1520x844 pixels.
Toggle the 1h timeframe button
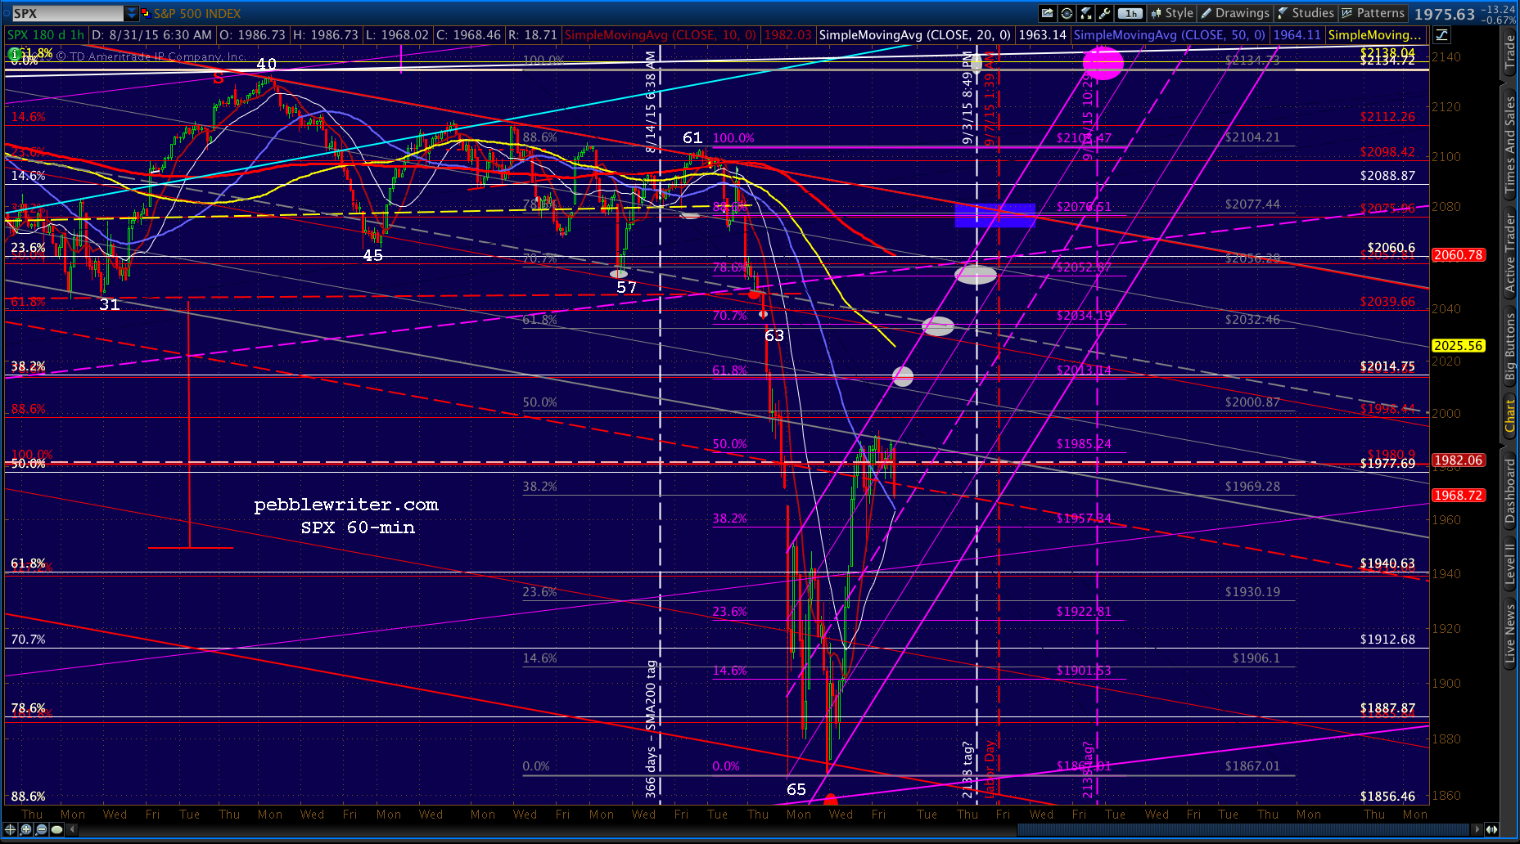pos(1130,13)
